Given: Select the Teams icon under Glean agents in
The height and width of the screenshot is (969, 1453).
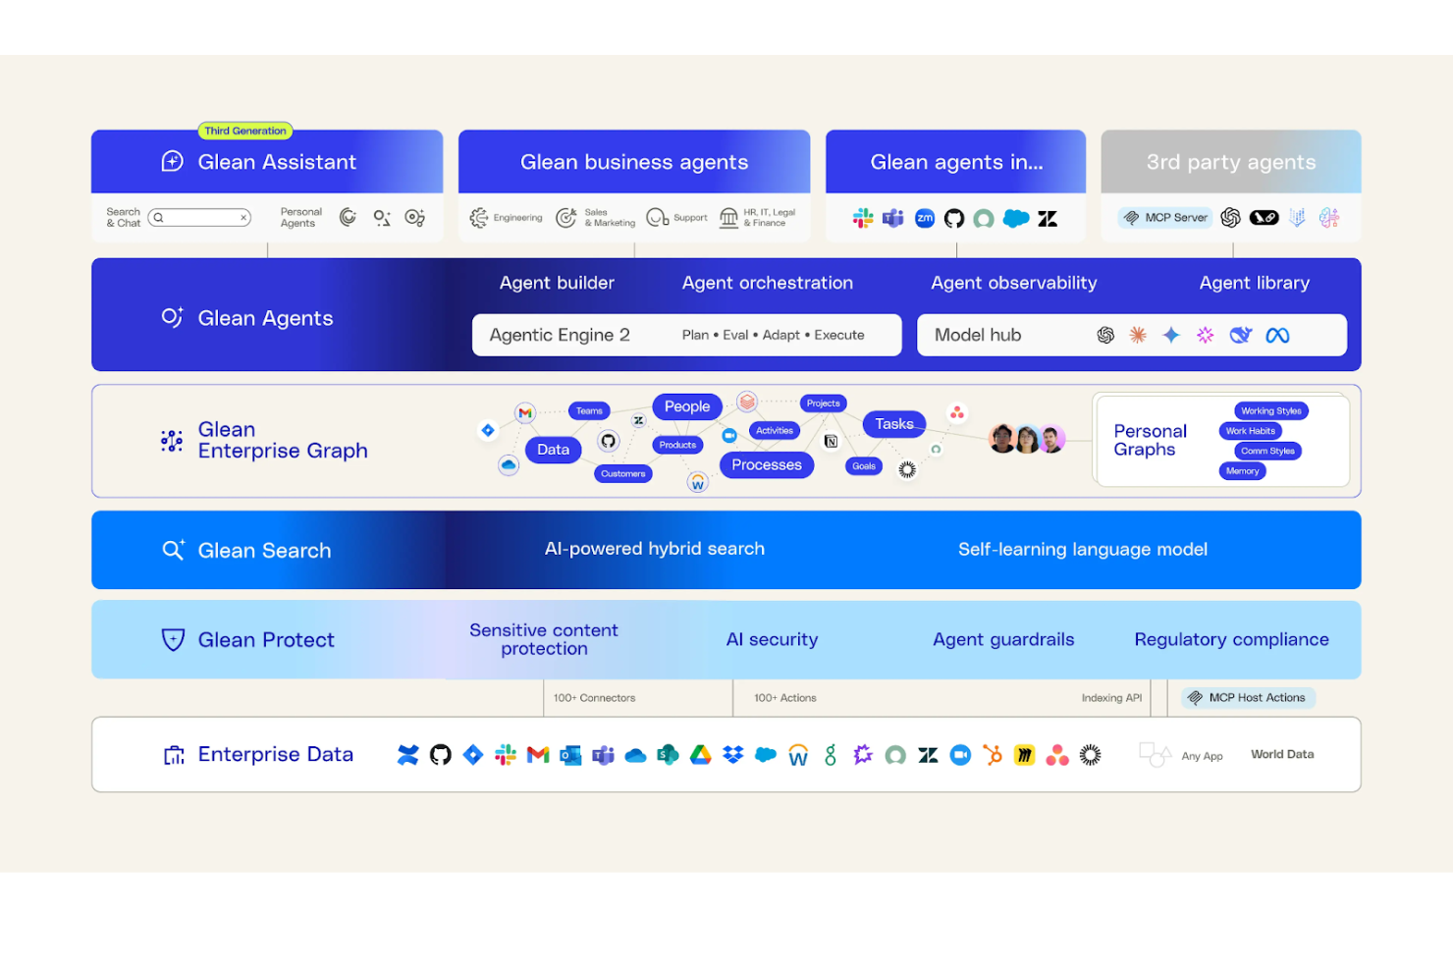Looking at the screenshot, I should (892, 218).
